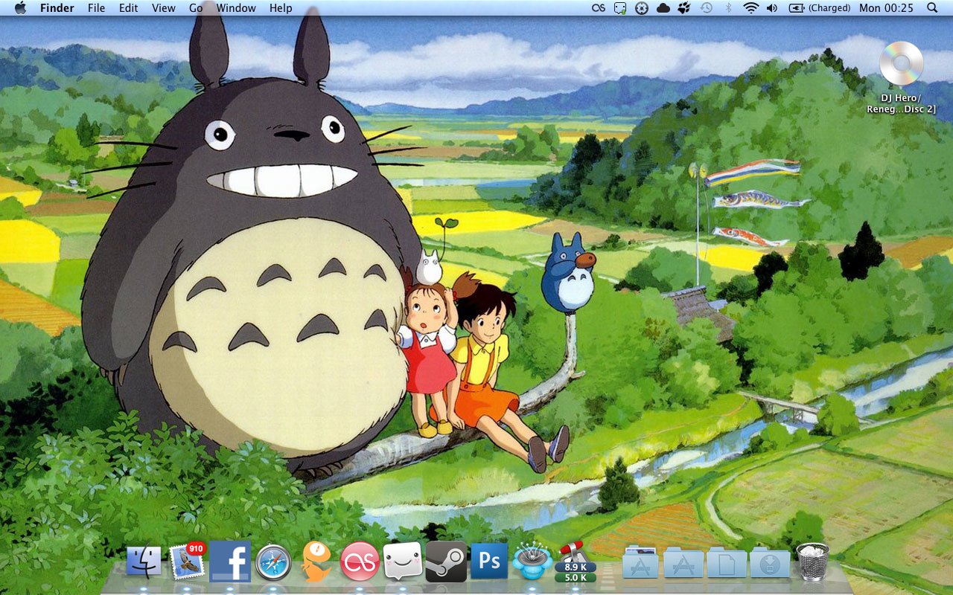The height and width of the screenshot is (595, 953).
Task: Launch Steam from the dock
Action: [x=446, y=562]
